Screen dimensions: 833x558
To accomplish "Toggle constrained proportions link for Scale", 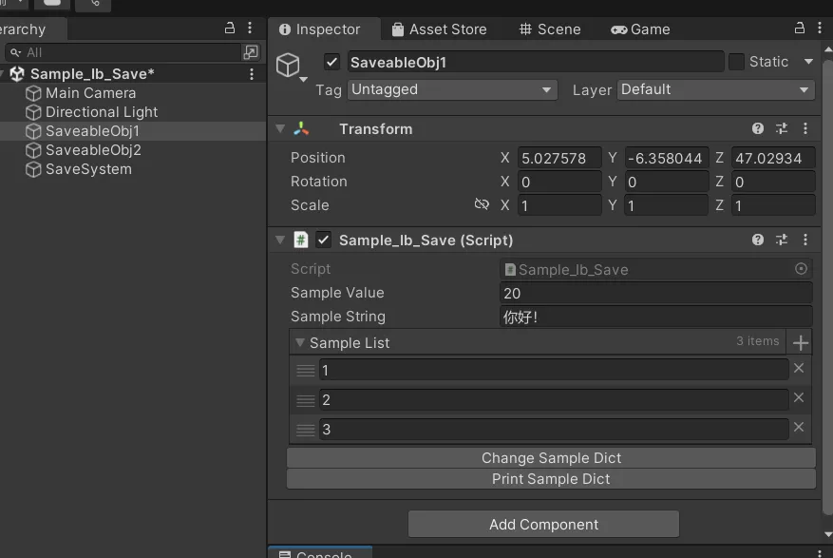I will coord(482,204).
